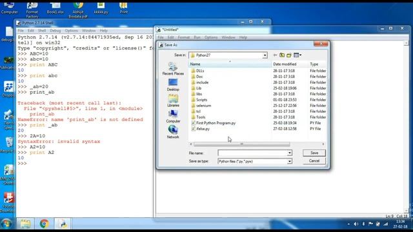Image resolution: width=413 pixels, height=232 pixels.
Task: Click the Save button
Action: click(314, 153)
